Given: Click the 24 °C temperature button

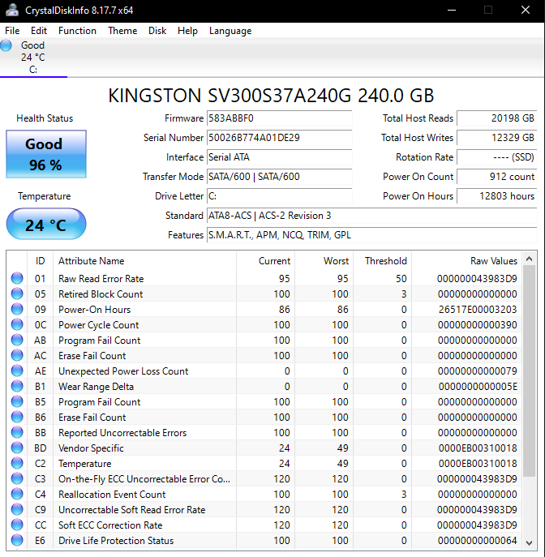Looking at the screenshot, I should (x=46, y=224).
